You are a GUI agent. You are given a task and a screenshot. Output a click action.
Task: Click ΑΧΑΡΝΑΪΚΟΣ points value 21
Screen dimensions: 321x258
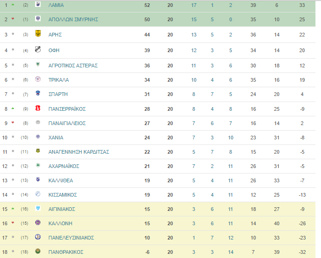coord(147,166)
